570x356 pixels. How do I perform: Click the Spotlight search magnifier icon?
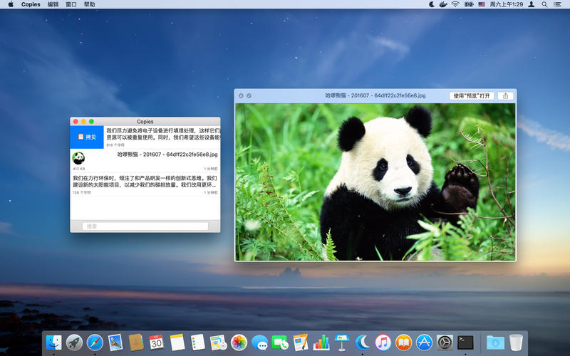click(544, 4)
